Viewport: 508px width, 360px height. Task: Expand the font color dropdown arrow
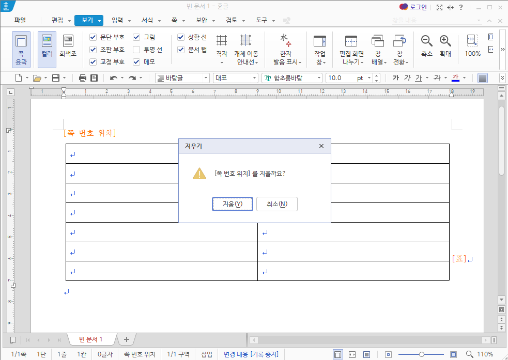[x=464, y=78]
